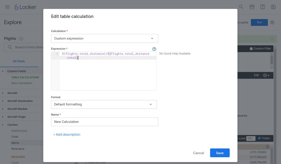Select New Calculation in field picker

click(22, 83)
